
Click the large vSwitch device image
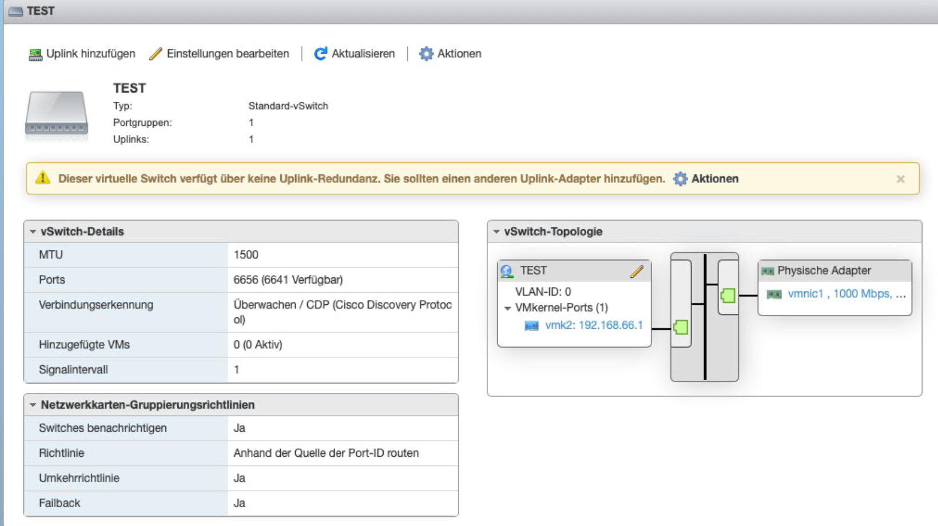click(x=57, y=114)
